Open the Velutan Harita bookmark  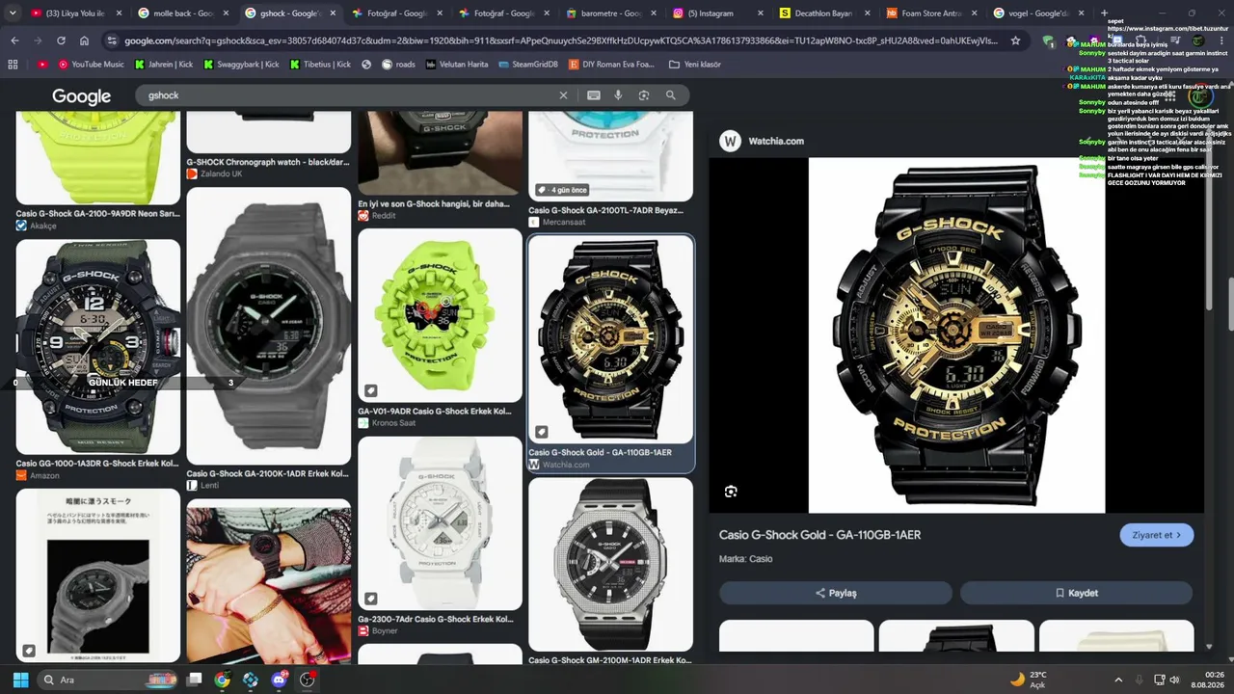tap(456, 65)
